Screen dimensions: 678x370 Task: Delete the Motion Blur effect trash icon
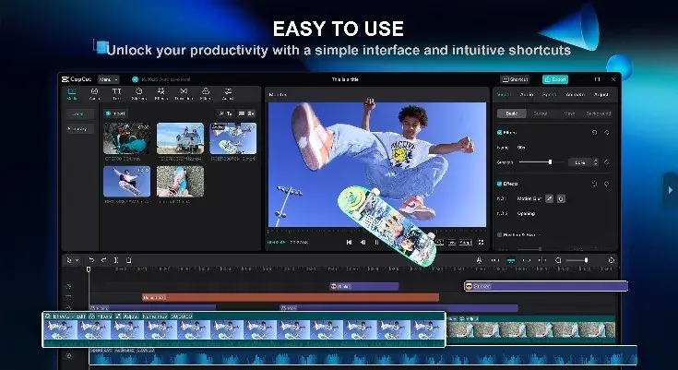click(561, 198)
